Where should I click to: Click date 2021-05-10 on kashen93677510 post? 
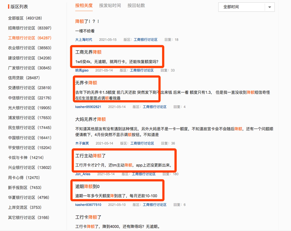[117, 205]
